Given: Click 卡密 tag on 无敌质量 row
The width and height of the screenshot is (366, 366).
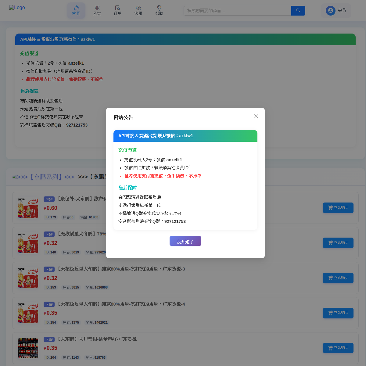Looking at the screenshot, I should [x=49, y=234].
